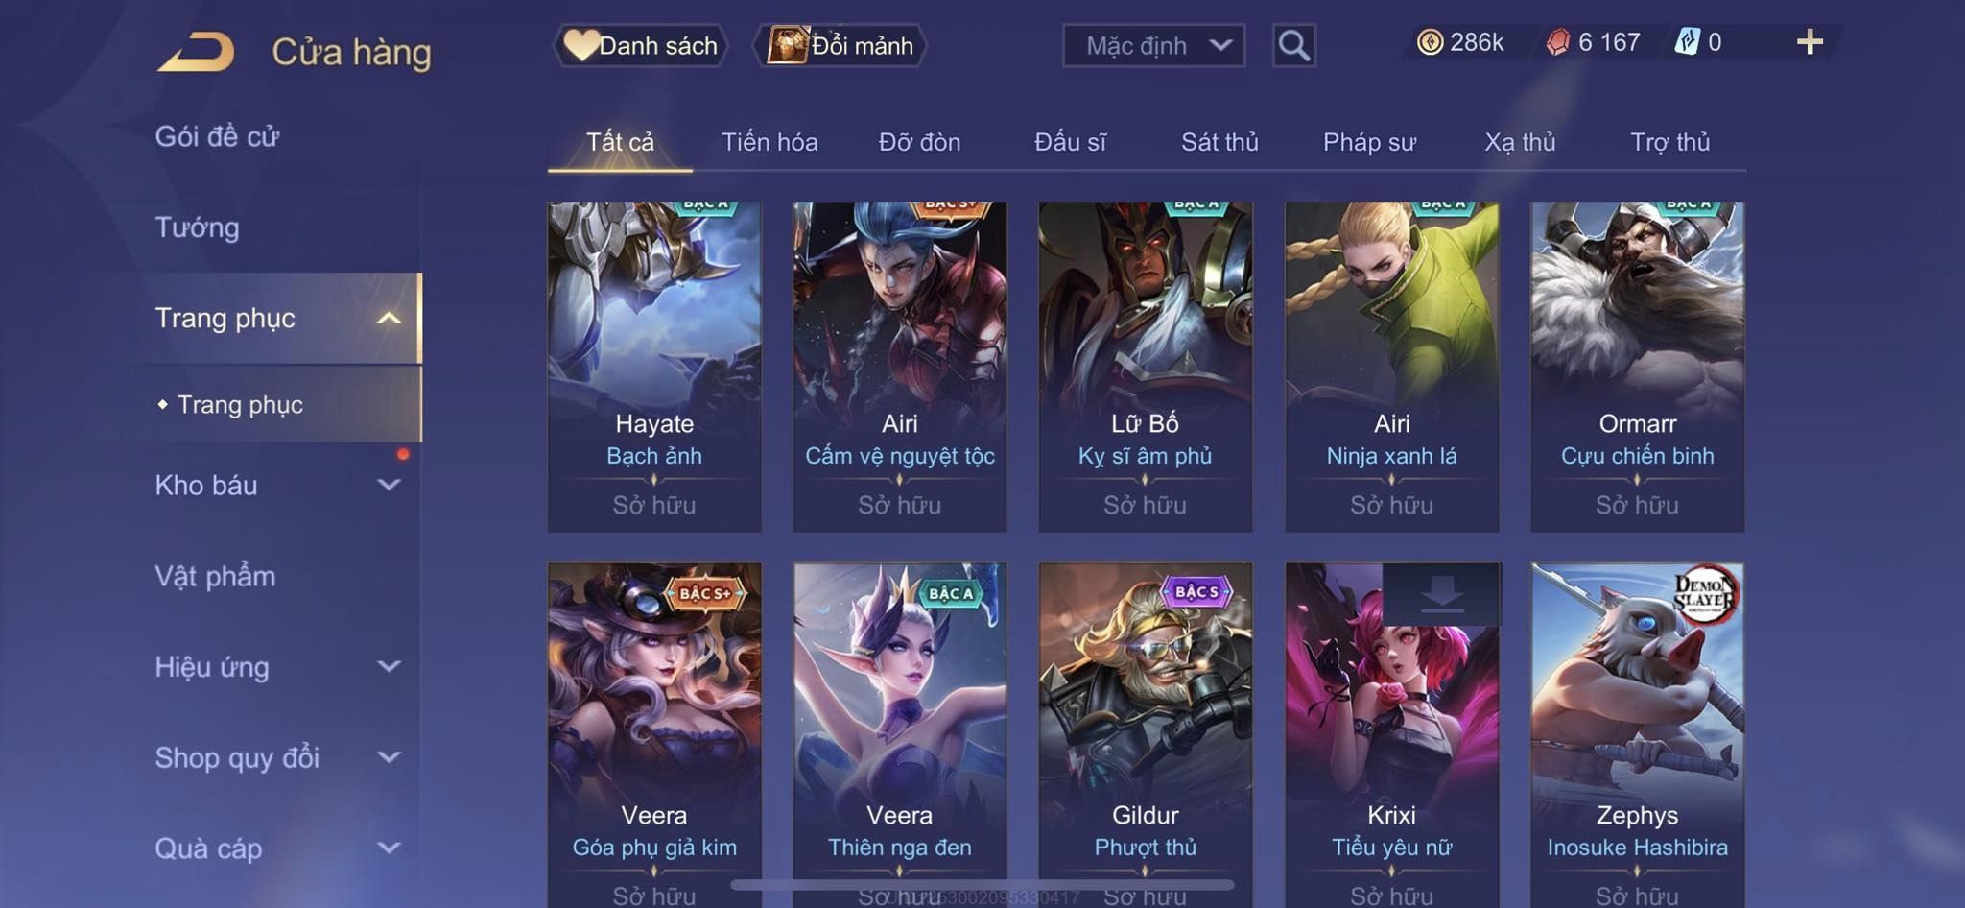The height and width of the screenshot is (908, 1965).
Task: Open the Hayate Bạch ảnh skin card
Action: click(654, 366)
